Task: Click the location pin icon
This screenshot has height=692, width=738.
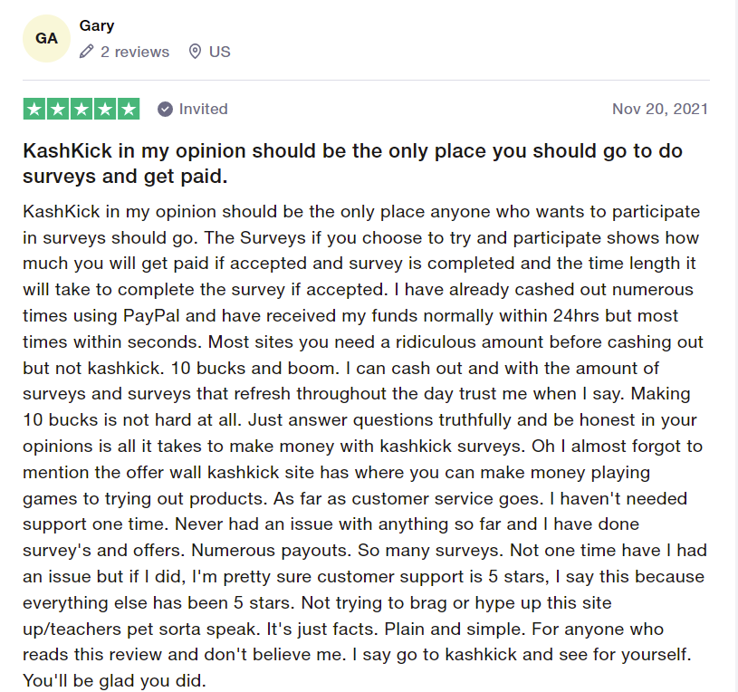Action: coord(195,52)
